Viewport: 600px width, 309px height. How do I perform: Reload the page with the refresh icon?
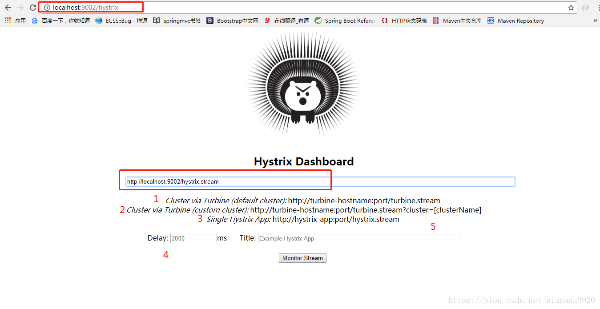33,8
